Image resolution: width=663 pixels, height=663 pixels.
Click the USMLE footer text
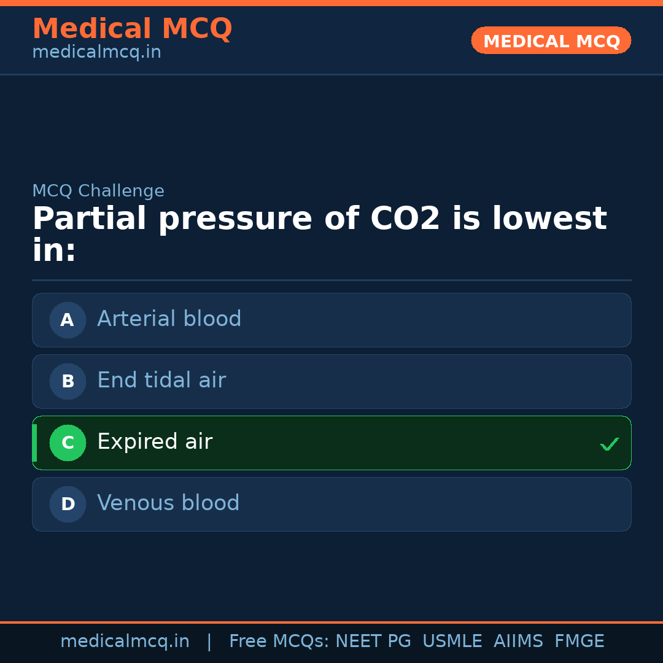[452, 642]
